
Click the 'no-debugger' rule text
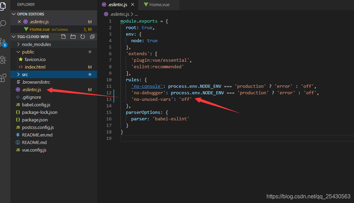coord(148,93)
